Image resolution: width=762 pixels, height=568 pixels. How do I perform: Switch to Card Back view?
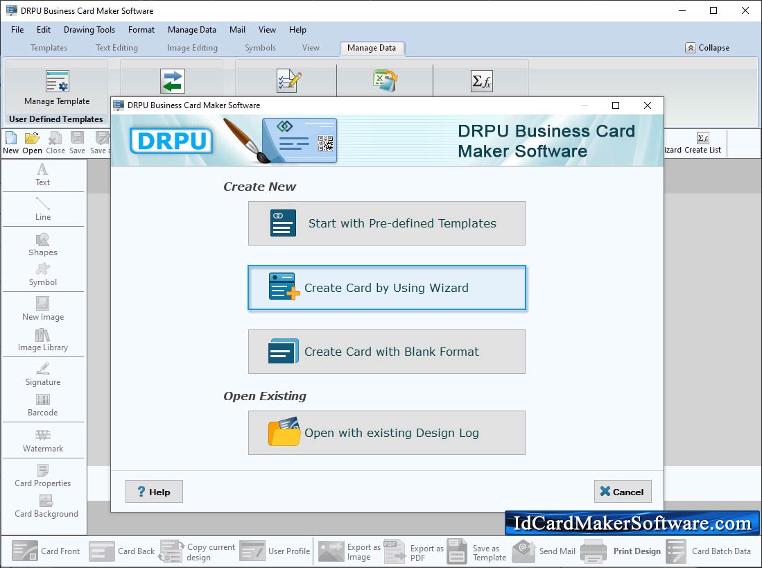[122, 551]
